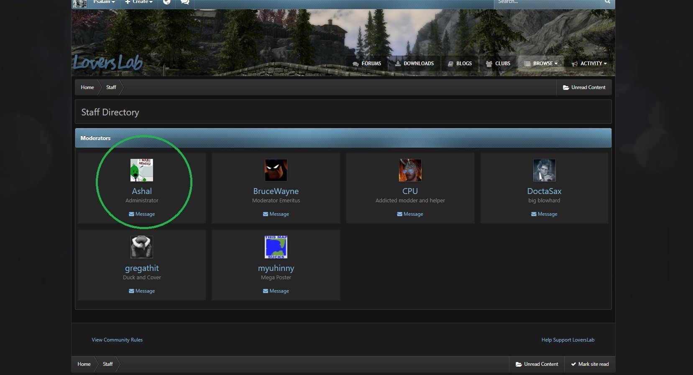Click Home in the bottom breadcrumb

(84, 364)
